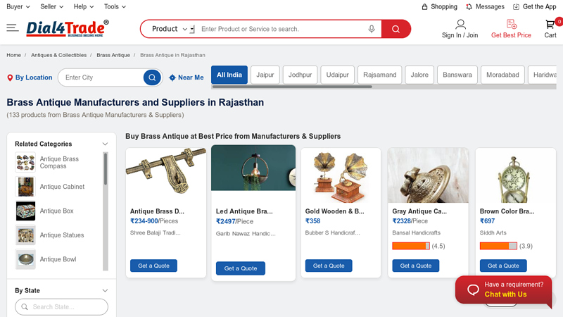This screenshot has width=563, height=317.
Task: Open the shopping Cart icon
Action: pyautogui.click(x=550, y=25)
